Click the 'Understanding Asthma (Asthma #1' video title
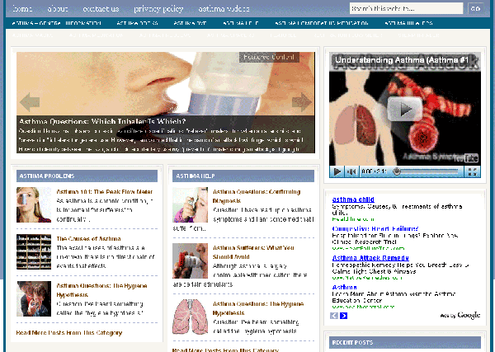This screenshot has width=495, height=352. 402,60
